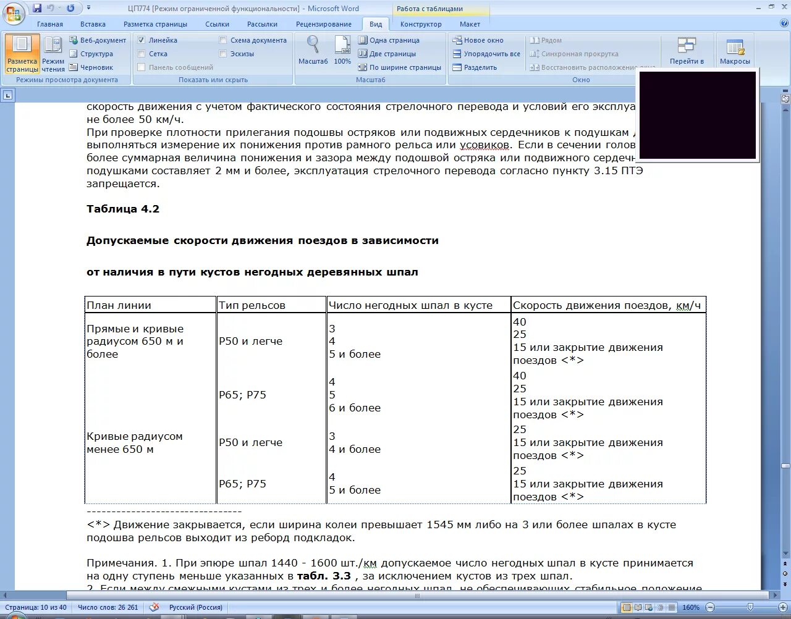This screenshot has height=619, width=791.
Task: Open the Вставка tab
Action: point(93,24)
